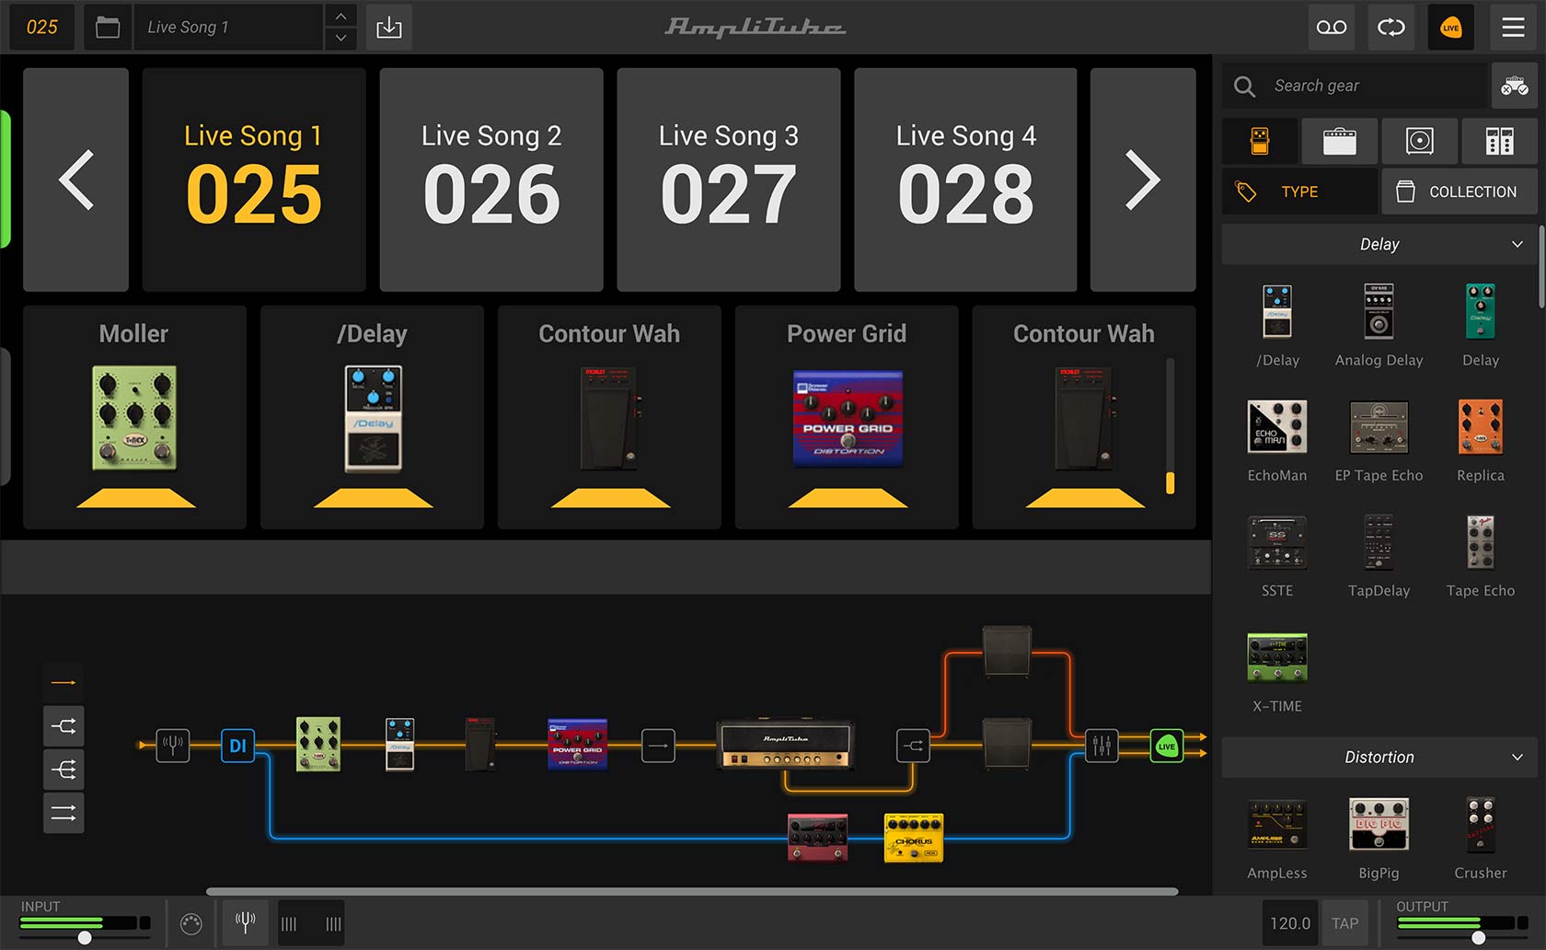This screenshot has height=950, width=1546.
Task: Select the single serial chain routing icon
Action: point(63,682)
